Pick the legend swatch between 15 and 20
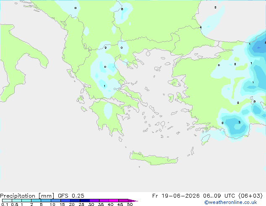Viewport: 266px width, 206px height. [65, 201]
